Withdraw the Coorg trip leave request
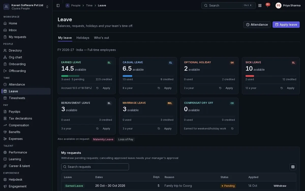The height and width of the screenshot is (191, 305). (280, 186)
